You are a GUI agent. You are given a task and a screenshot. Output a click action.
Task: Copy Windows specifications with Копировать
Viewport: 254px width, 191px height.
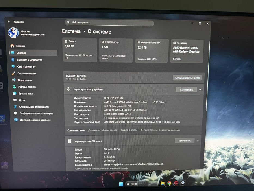tap(185, 141)
